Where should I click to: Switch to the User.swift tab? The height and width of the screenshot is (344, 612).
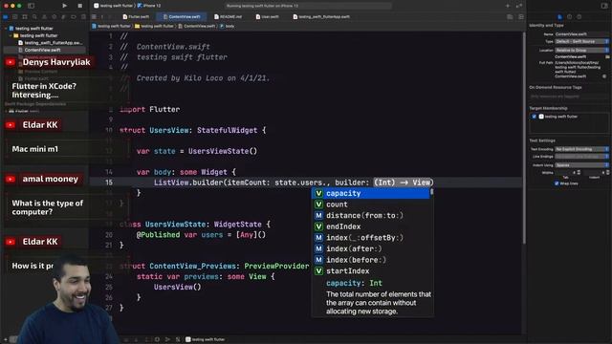268,17
